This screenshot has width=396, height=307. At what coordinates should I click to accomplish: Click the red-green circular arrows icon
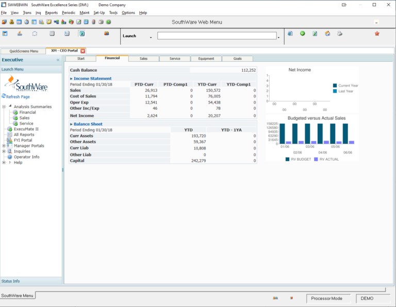(71, 22)
